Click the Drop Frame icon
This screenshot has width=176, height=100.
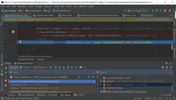[72, 67]
